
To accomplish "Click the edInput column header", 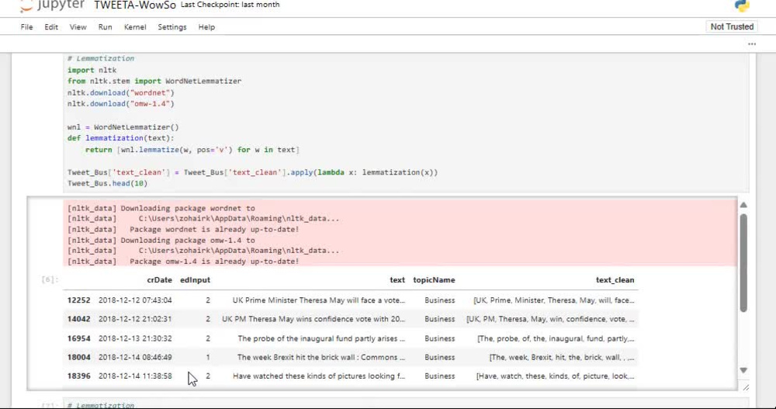I will tap(195, 279).
